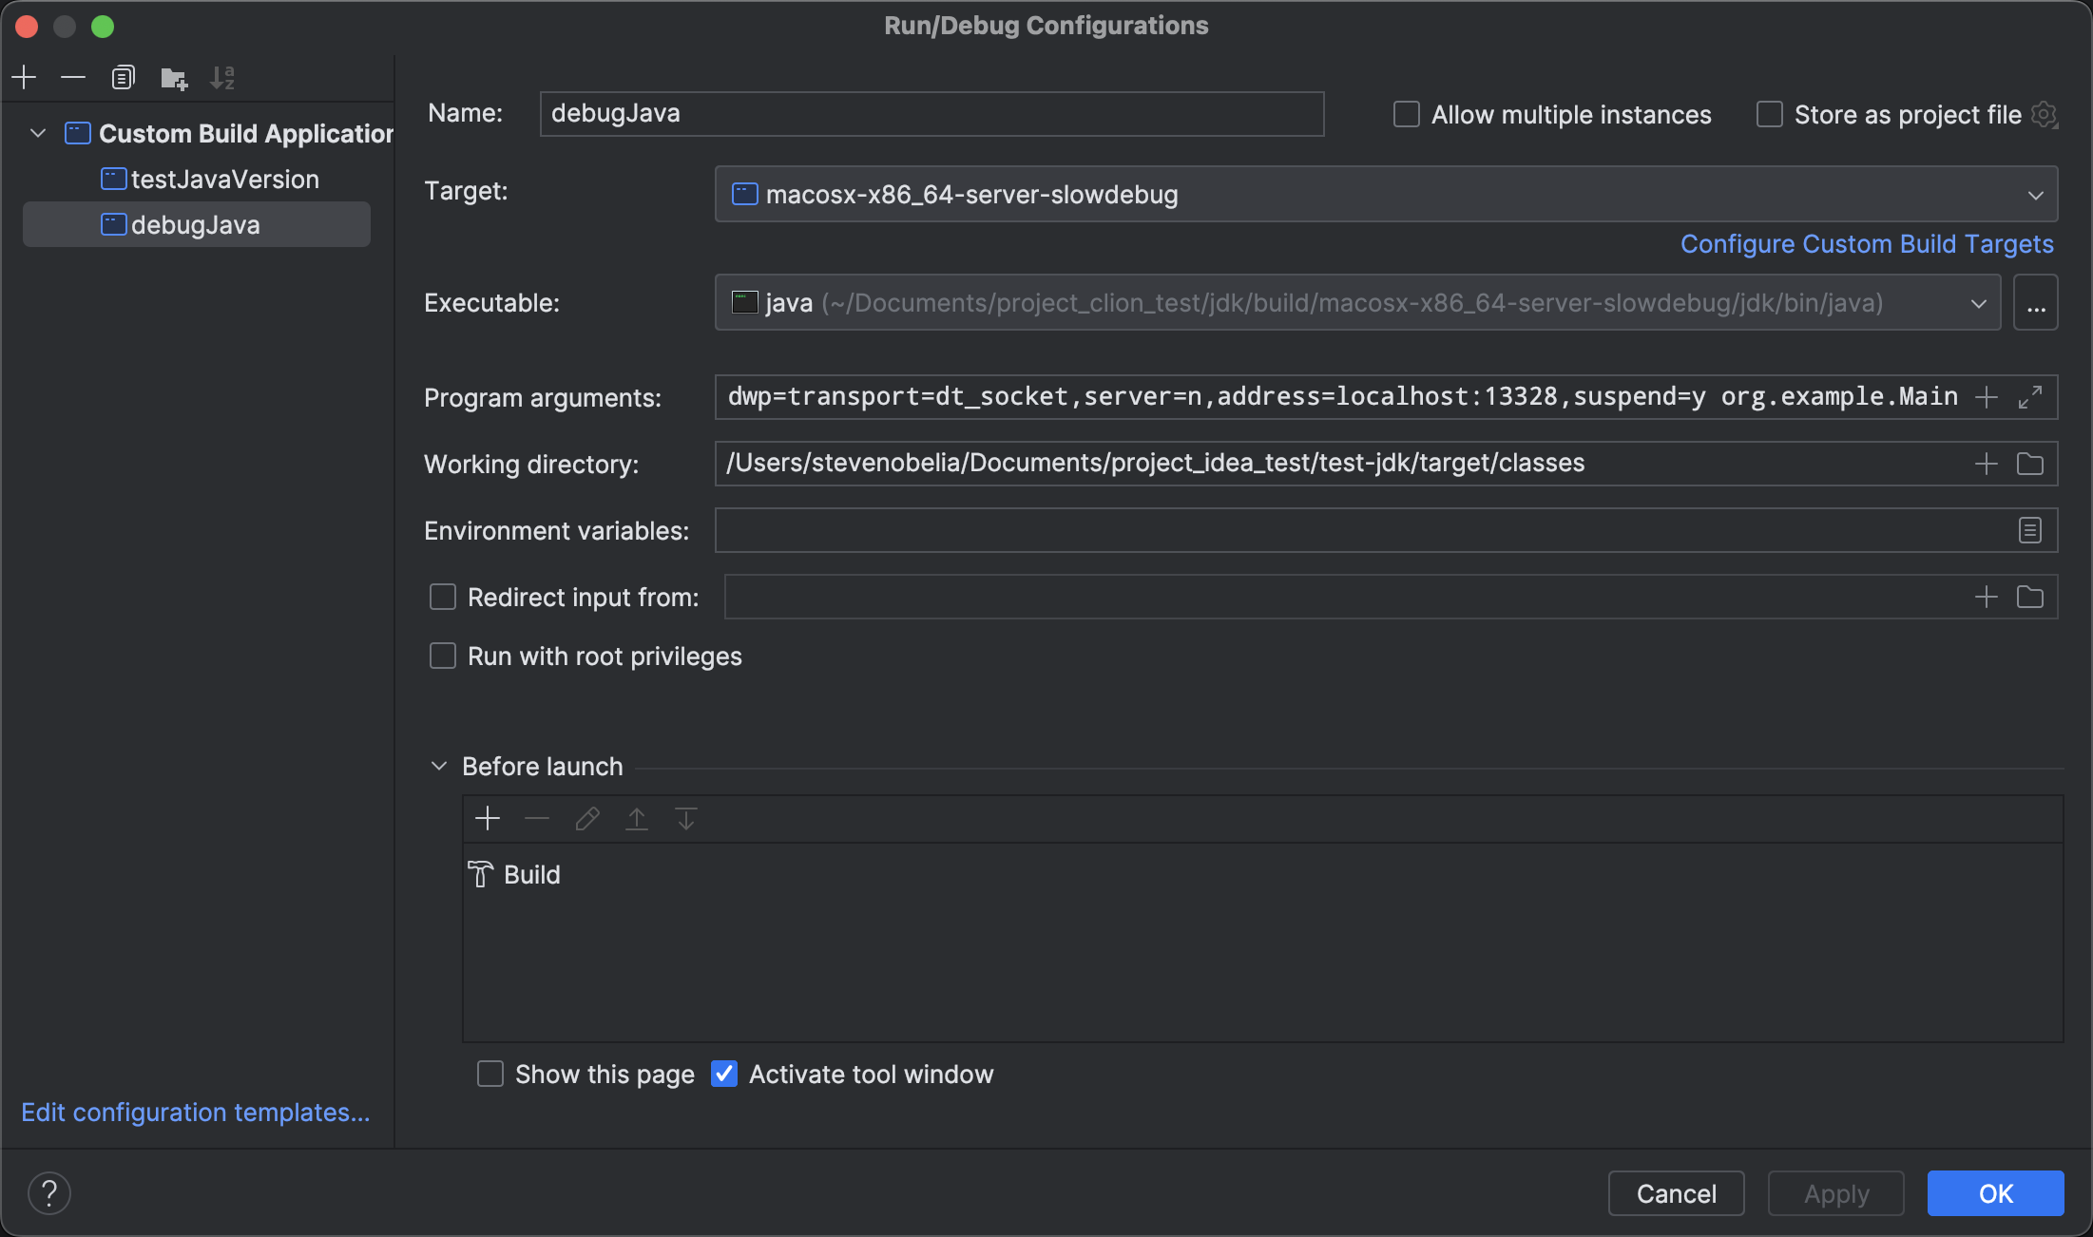Click the Add New Configuration plus icon

pos(25,77)
